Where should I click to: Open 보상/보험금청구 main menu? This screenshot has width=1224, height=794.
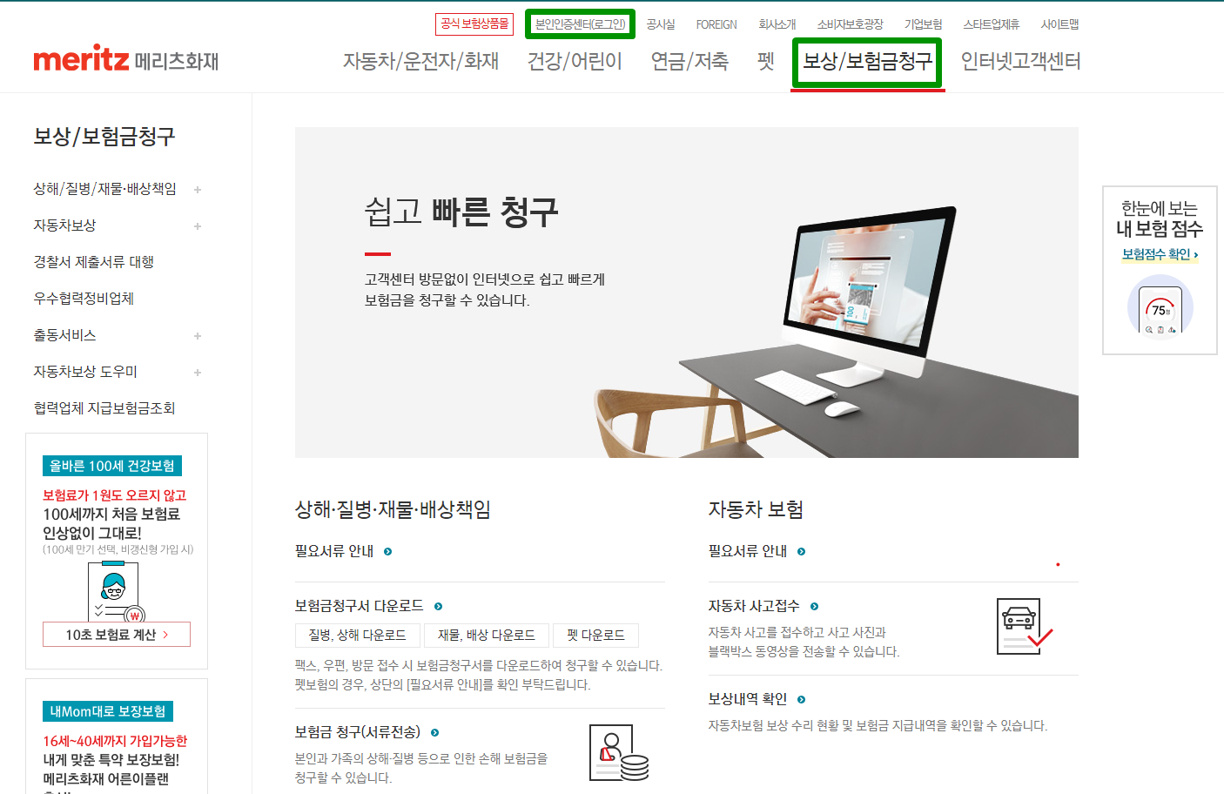pos(867,61)
